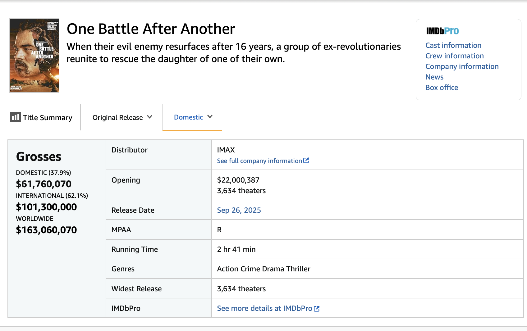
Task: Go to Company information link
Action: coord(462,66)
